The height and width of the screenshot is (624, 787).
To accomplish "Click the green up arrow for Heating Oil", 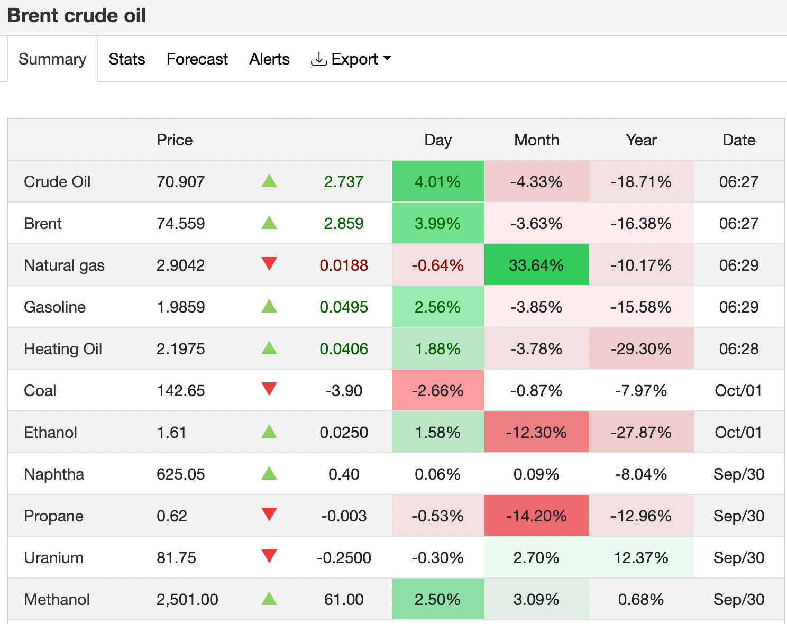I will click(x=269, y=348).
